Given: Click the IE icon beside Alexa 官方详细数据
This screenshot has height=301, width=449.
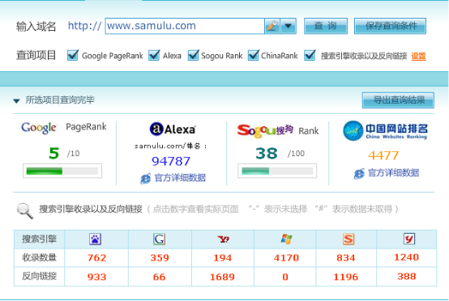Looking at the screenshot, I should [145, 178].
